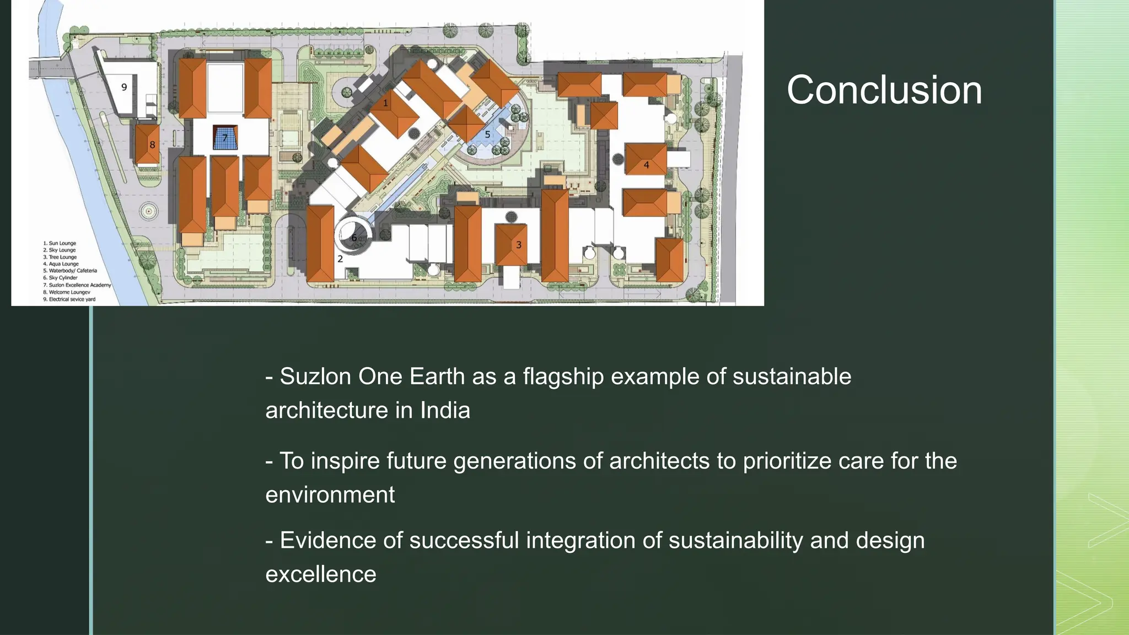
Task: Click building number 4 on site plan
Action: pyautogui.click(x=646, y=165)
